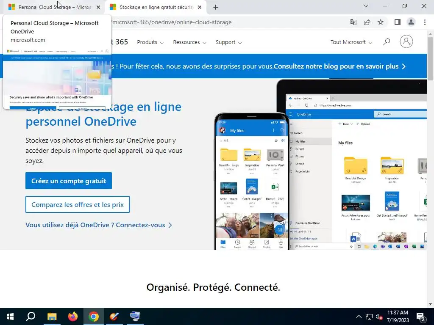Expand the Support menu

228,42
